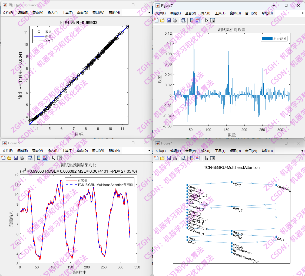Click blue 相对误差 legend swatch in Figure 7
The width and height of the screenshot is (305, 276).
click(267, 39)
